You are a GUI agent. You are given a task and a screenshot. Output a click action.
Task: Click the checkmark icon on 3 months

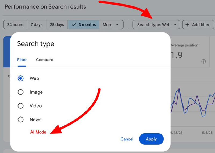coord(74,25)
